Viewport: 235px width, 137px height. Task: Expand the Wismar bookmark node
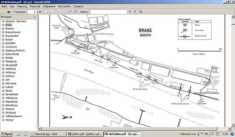tap(3, 120)
